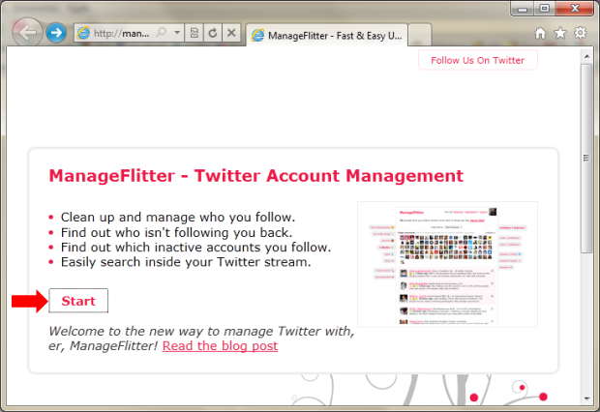Open the Tools gear menu
Viewport: 600px width, 412px height.
[x=580, y=33]
